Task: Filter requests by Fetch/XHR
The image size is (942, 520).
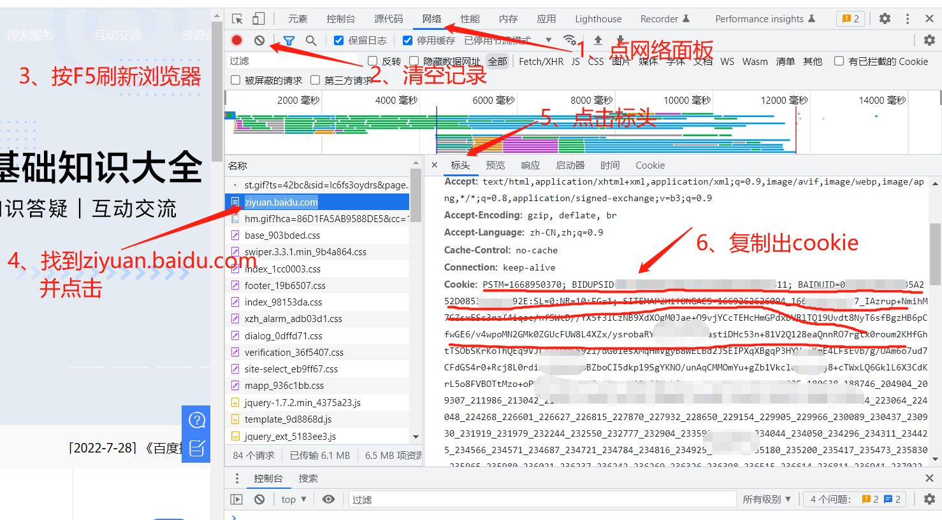Action: [x=541, y=61]
